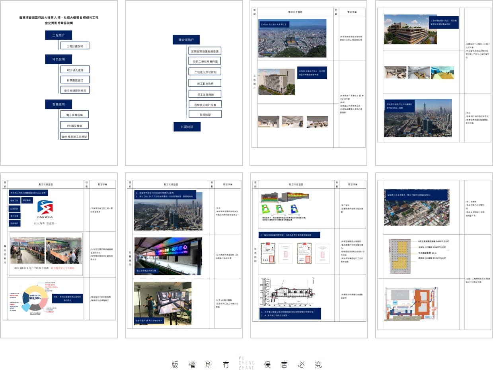Screen dimensions: 493x387
Task: Click the leftmost of three empty interior renders
Action: click(x=269, y=122)
